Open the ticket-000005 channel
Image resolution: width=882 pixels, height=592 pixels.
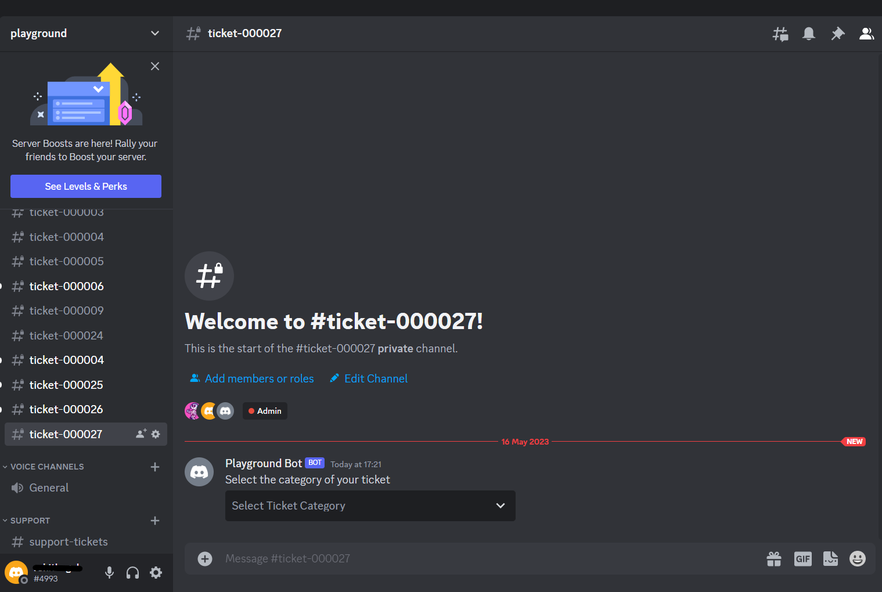[x=86, y=261]
